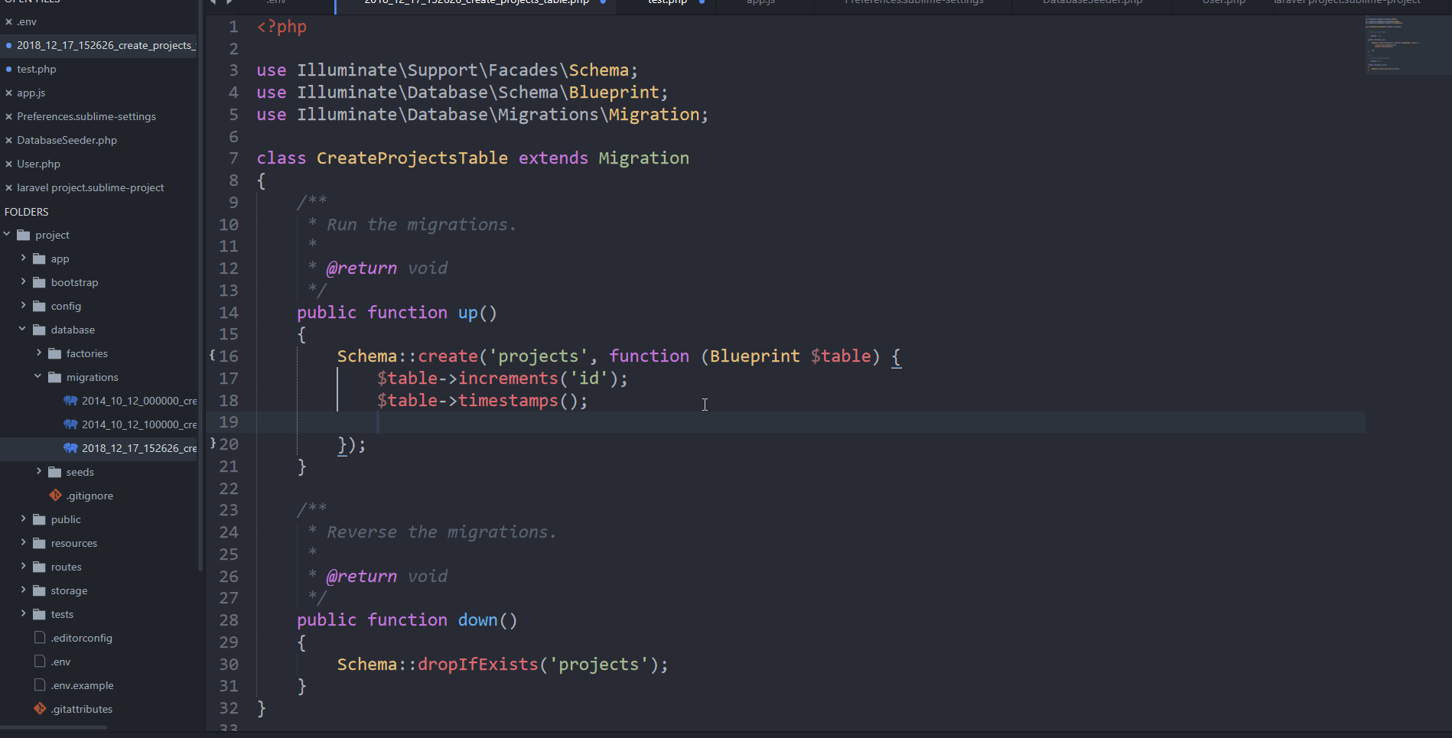The height and width of the screenshot is (738, 1452).
Task: Expand the factories folder arrow
Action: coord(38,353)
